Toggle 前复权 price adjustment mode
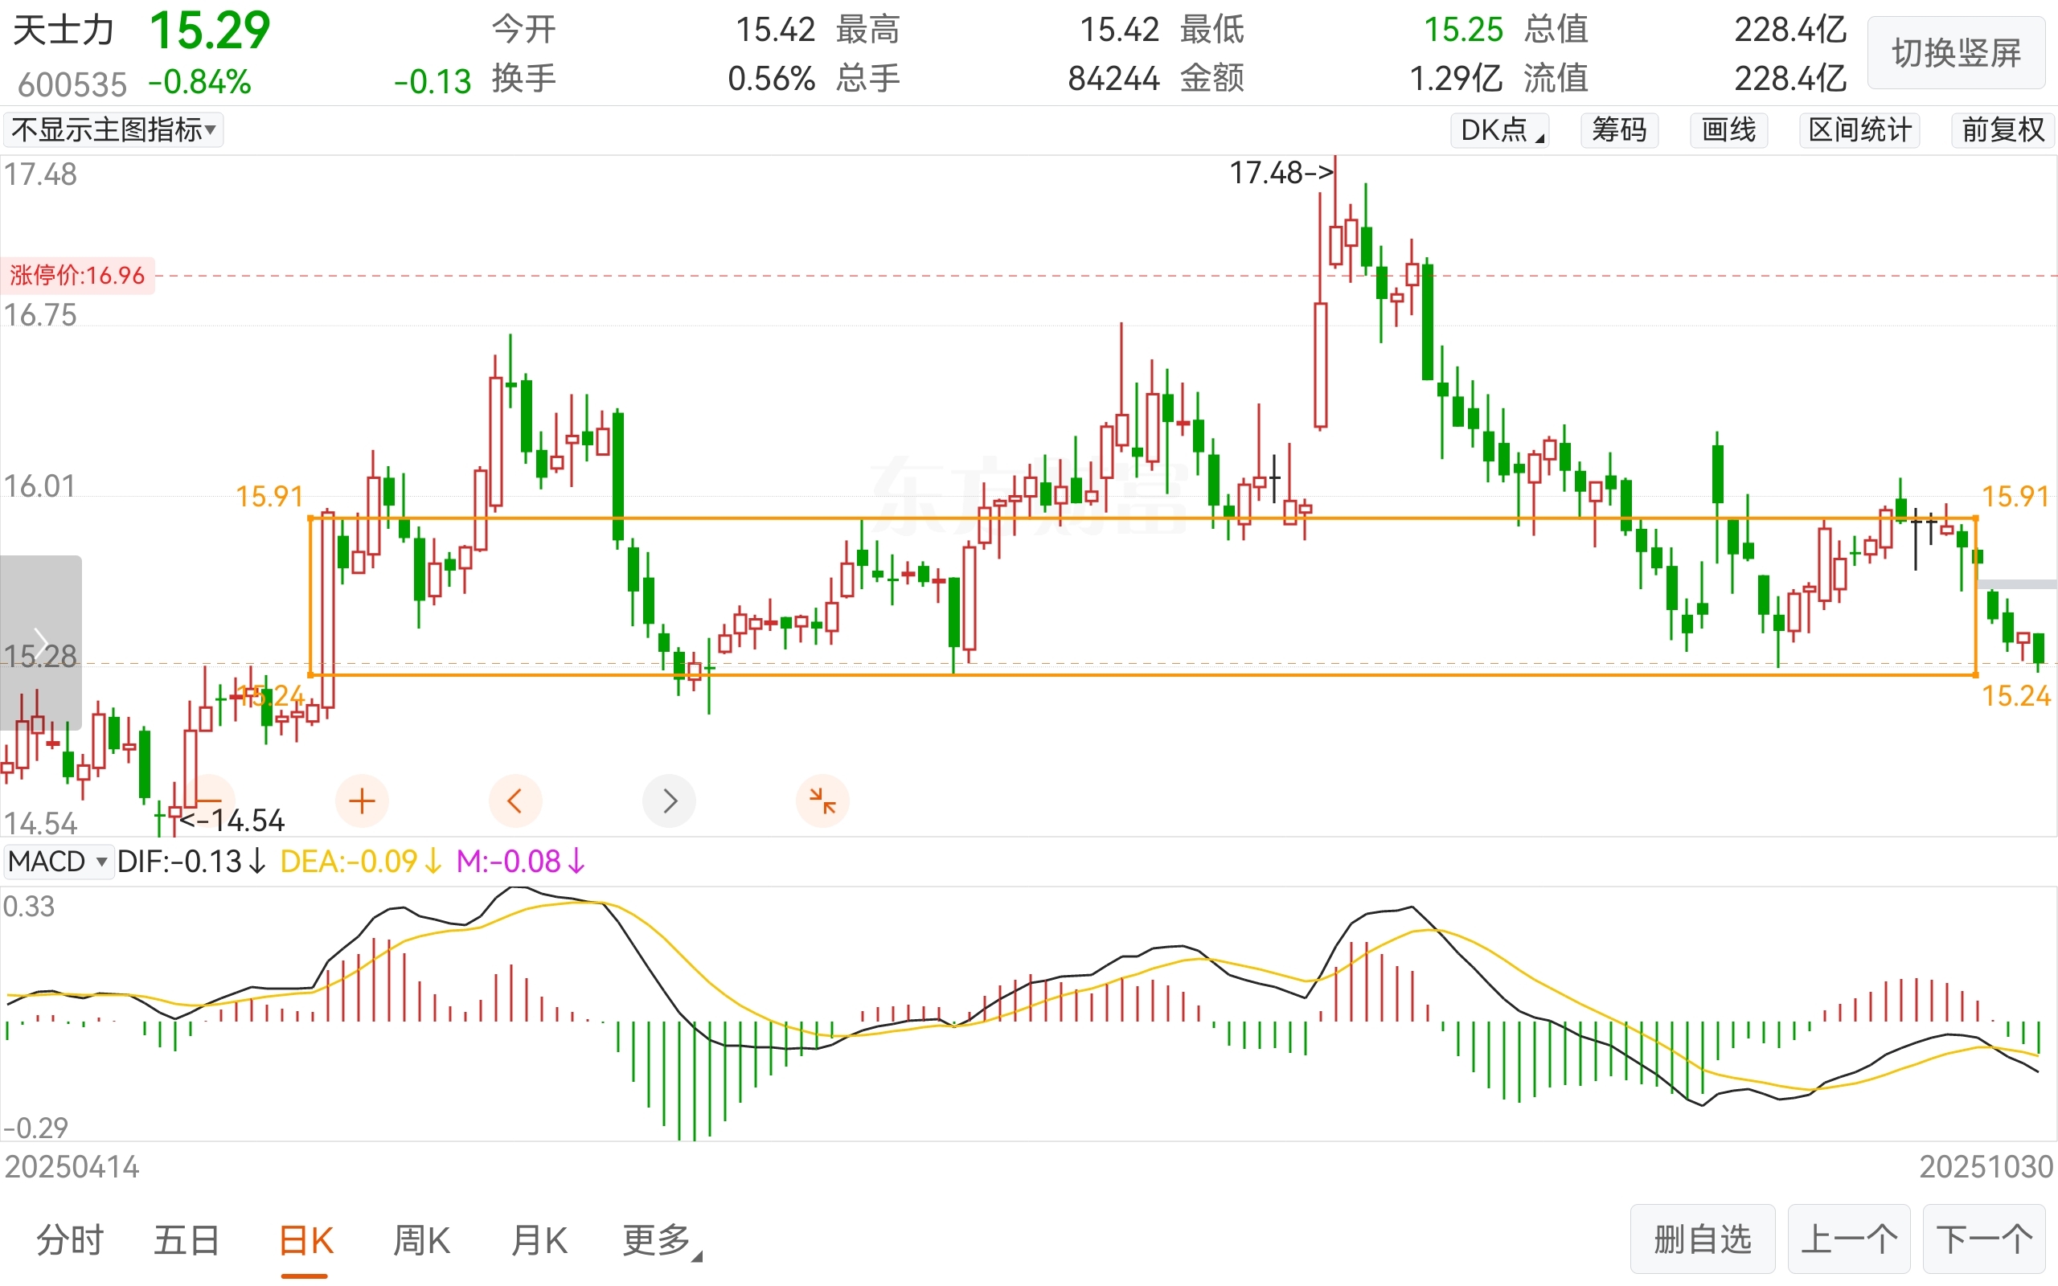 coord(2002,130)
